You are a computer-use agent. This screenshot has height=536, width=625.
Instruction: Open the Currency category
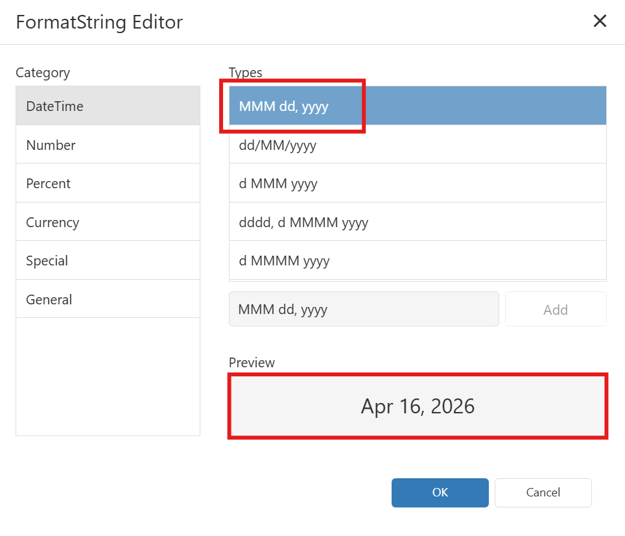(108, 222)
